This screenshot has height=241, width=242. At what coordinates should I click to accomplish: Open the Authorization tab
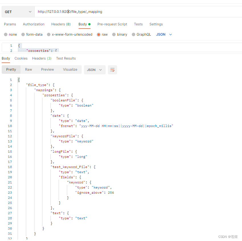[x=33, y=24]
